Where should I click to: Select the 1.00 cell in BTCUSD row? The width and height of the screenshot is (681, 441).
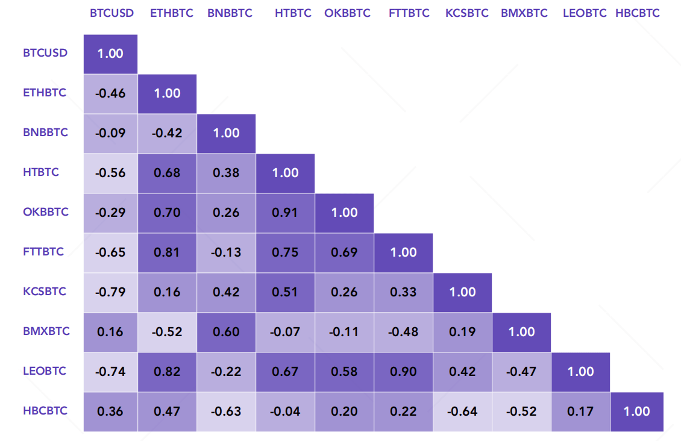pyautogui.click(x=110, y=54)
